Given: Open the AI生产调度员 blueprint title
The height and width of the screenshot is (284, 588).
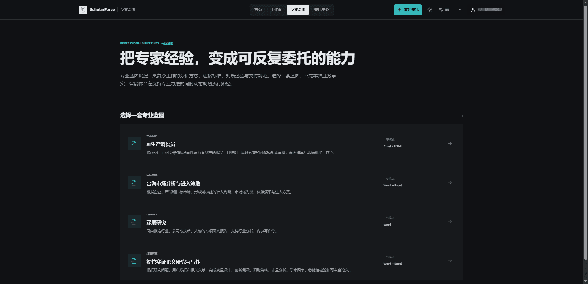Looking at the screenshot, I should pyautogui.click(x=161, y=144).
